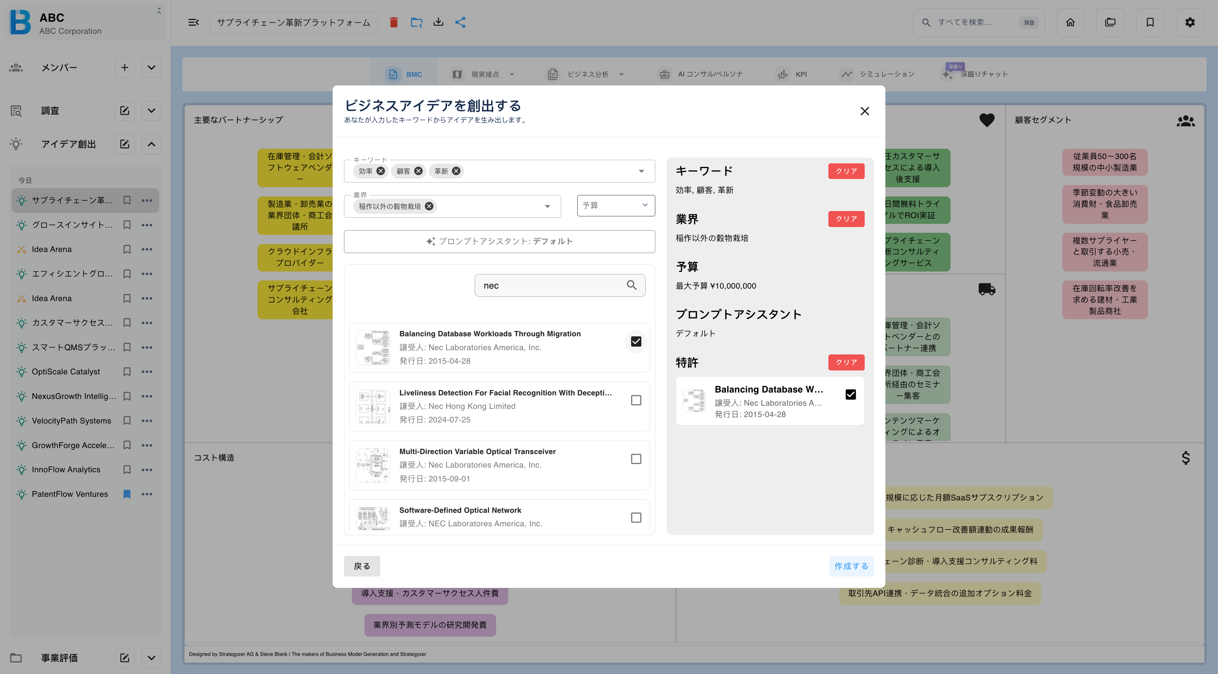Open more options for InnoFlow Analytics
The height and width of the screenshot is (674, 1218).
[147, 469]
